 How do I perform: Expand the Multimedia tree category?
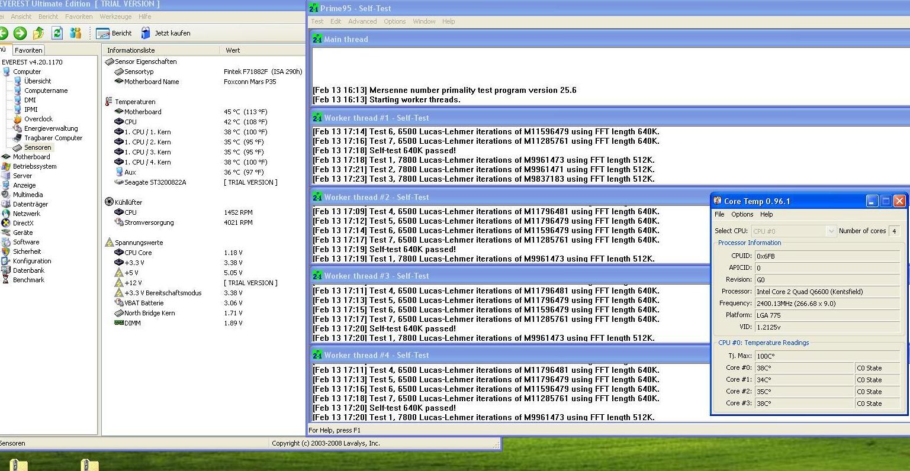pos(28,195)
